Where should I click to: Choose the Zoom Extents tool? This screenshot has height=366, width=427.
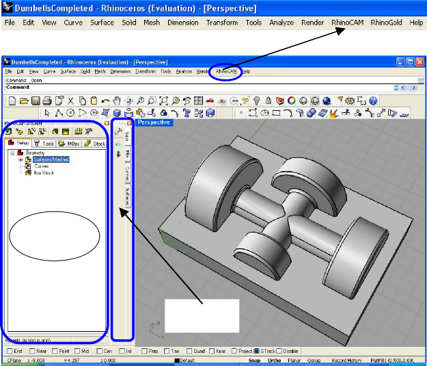[x=164, y=101]
